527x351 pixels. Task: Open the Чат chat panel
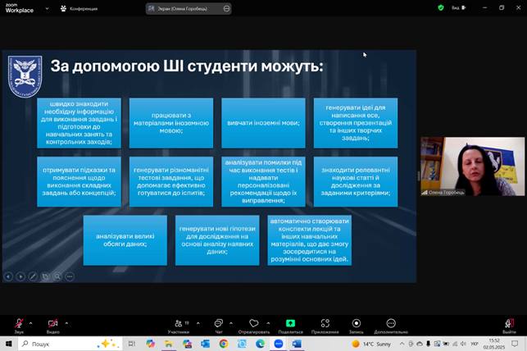coord(218,323)
